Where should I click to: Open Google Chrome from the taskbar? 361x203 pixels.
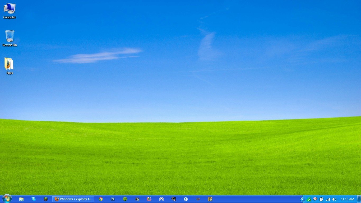[x=101, y=199]
